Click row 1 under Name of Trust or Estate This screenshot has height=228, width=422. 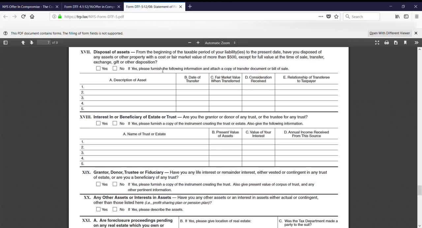[144, 142]
